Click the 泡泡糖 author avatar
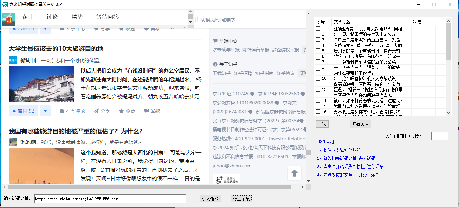459x208 pixels. coord(13,142)
